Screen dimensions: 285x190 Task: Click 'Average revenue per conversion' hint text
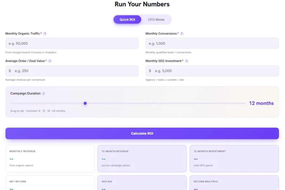(x=25, y=80)
